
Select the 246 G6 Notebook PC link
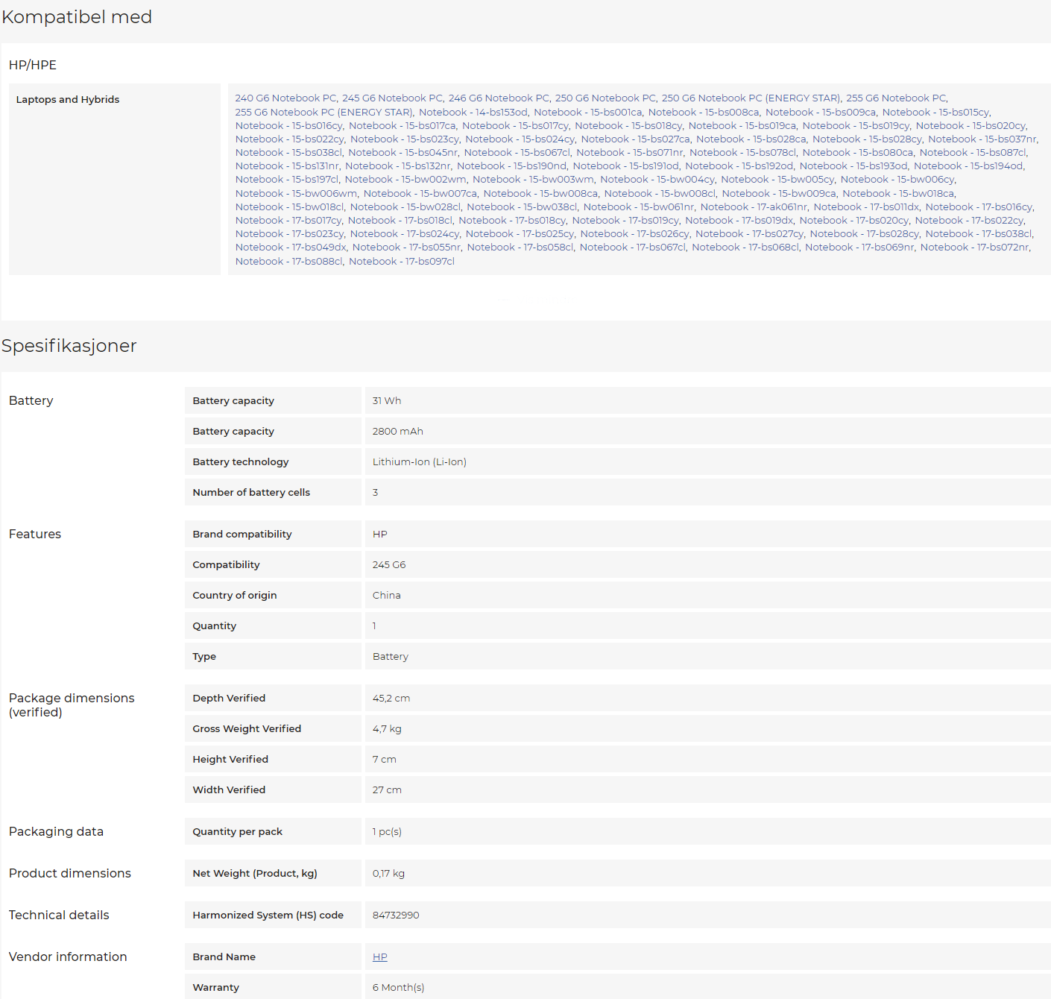(499, 98)
